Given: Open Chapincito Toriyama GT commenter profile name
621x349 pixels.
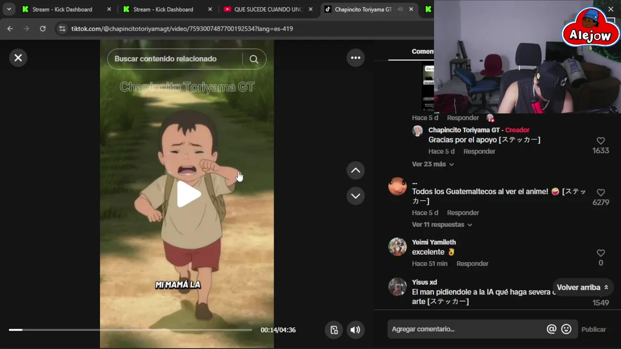Looking at the screenshot, I should coord(464,130).
